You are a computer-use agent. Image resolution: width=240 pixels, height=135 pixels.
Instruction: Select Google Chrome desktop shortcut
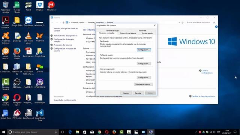tap(6, 100)
